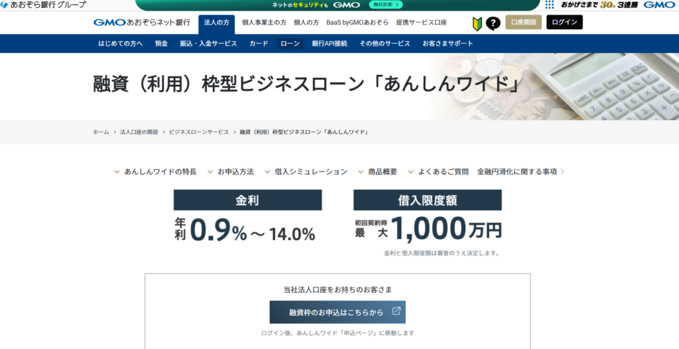
Task: Click the text 当社法人口座をお持ちのお客さま
Action: (338, 289)
